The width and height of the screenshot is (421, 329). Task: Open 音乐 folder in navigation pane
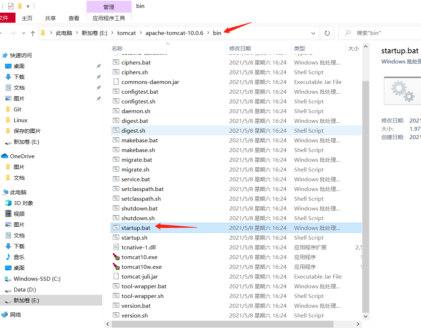point(19,257)
